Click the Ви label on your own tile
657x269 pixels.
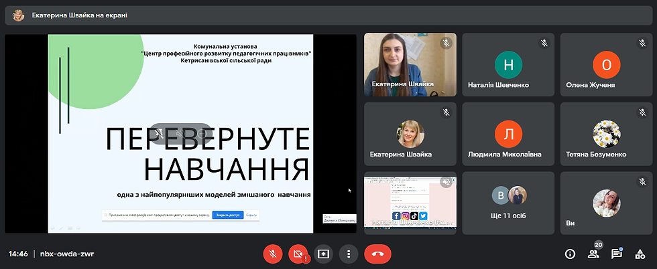click(571, 223)
